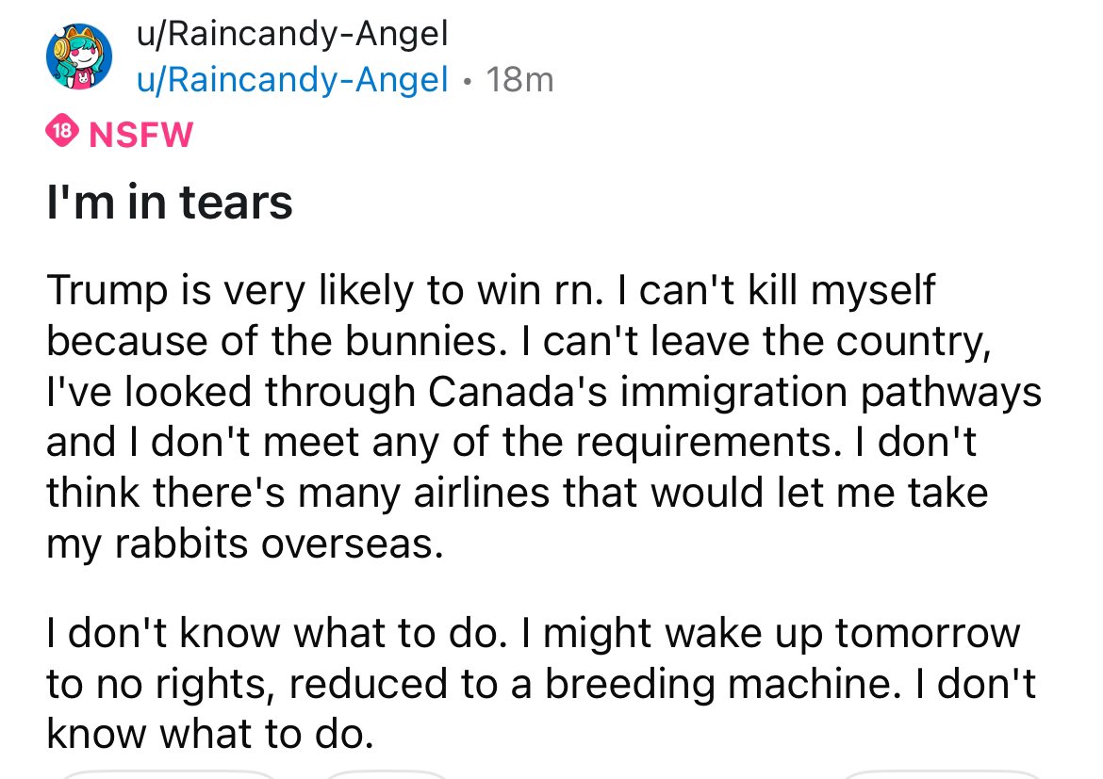
Task: Click the pink 18 NSFW badge icon
Action: (62, 133)
